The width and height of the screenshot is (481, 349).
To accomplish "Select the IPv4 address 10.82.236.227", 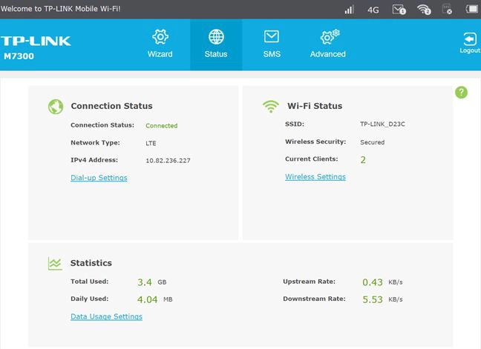I will (x=168, y=161).
